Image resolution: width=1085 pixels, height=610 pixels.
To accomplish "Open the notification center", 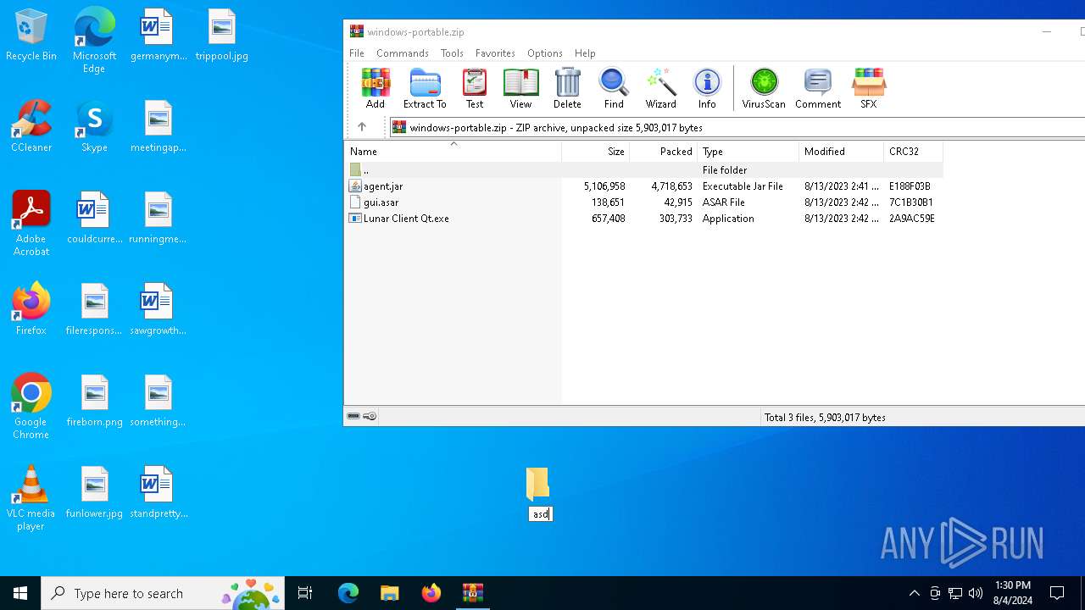I will click(1057, 593).
